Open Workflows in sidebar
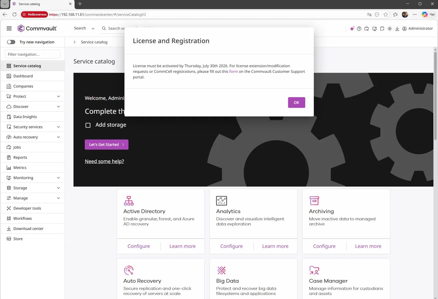Image resolution: width=438 pixels, height=299 pixels. point(33,219)
